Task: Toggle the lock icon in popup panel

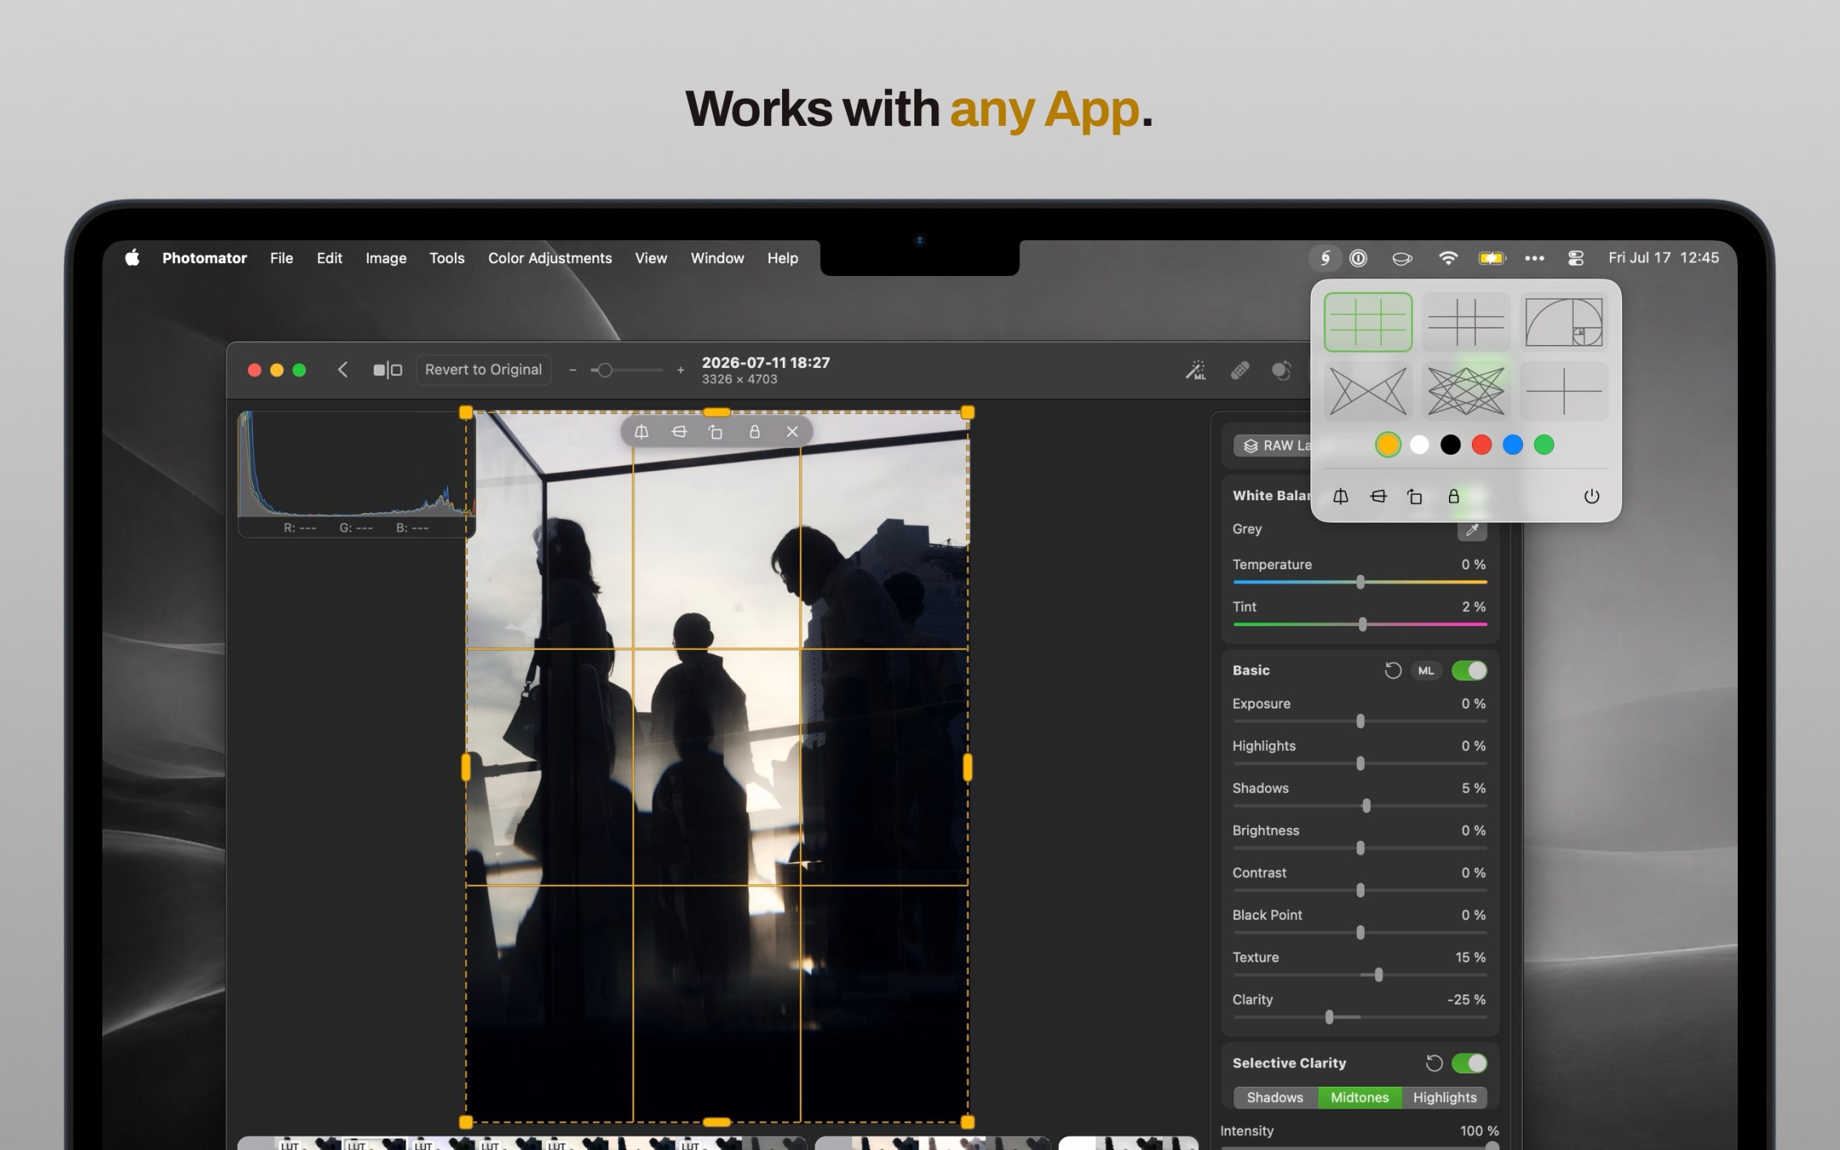Action: (x=1453, y=497)
